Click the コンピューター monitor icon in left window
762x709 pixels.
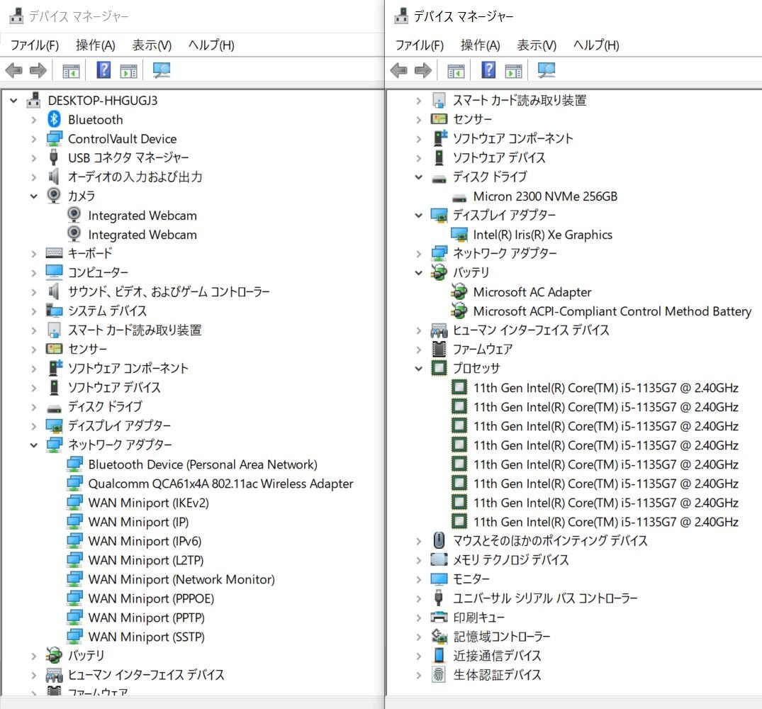[54, 272]
